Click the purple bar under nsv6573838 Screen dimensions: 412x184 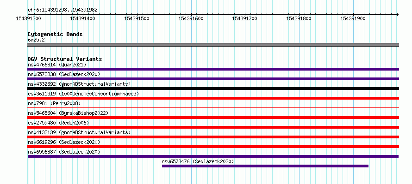point(213,79)
